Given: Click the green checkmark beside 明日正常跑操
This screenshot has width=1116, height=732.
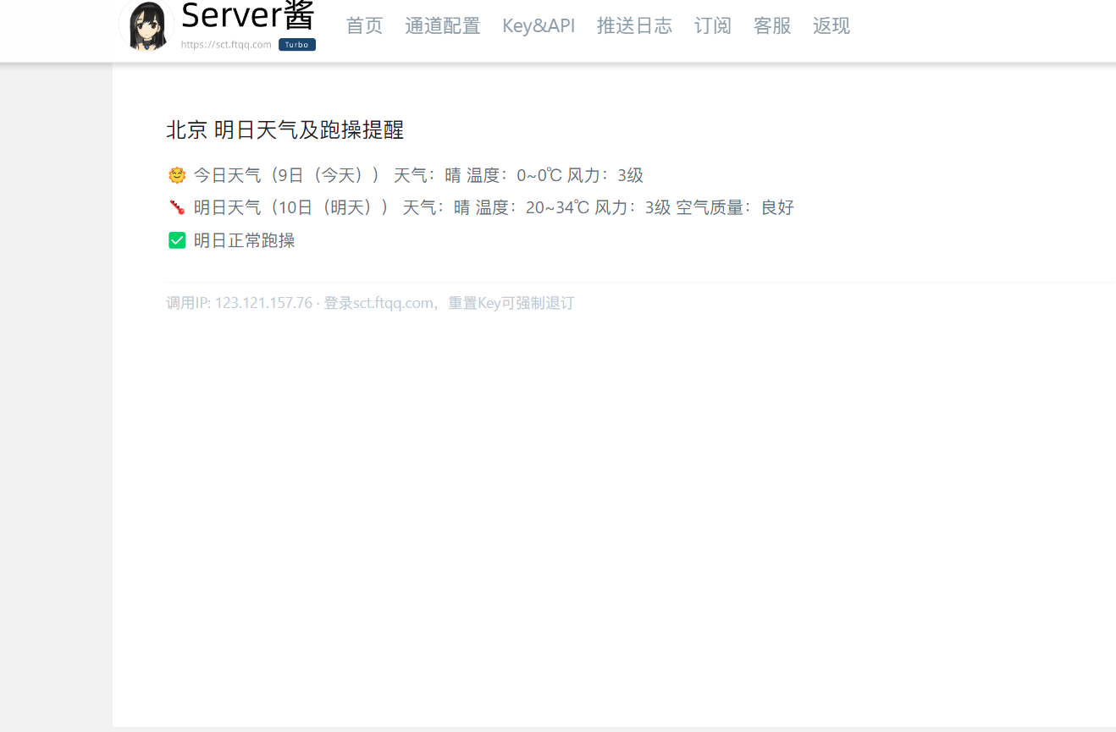Looking at the screenshot, I should [177, 240].
